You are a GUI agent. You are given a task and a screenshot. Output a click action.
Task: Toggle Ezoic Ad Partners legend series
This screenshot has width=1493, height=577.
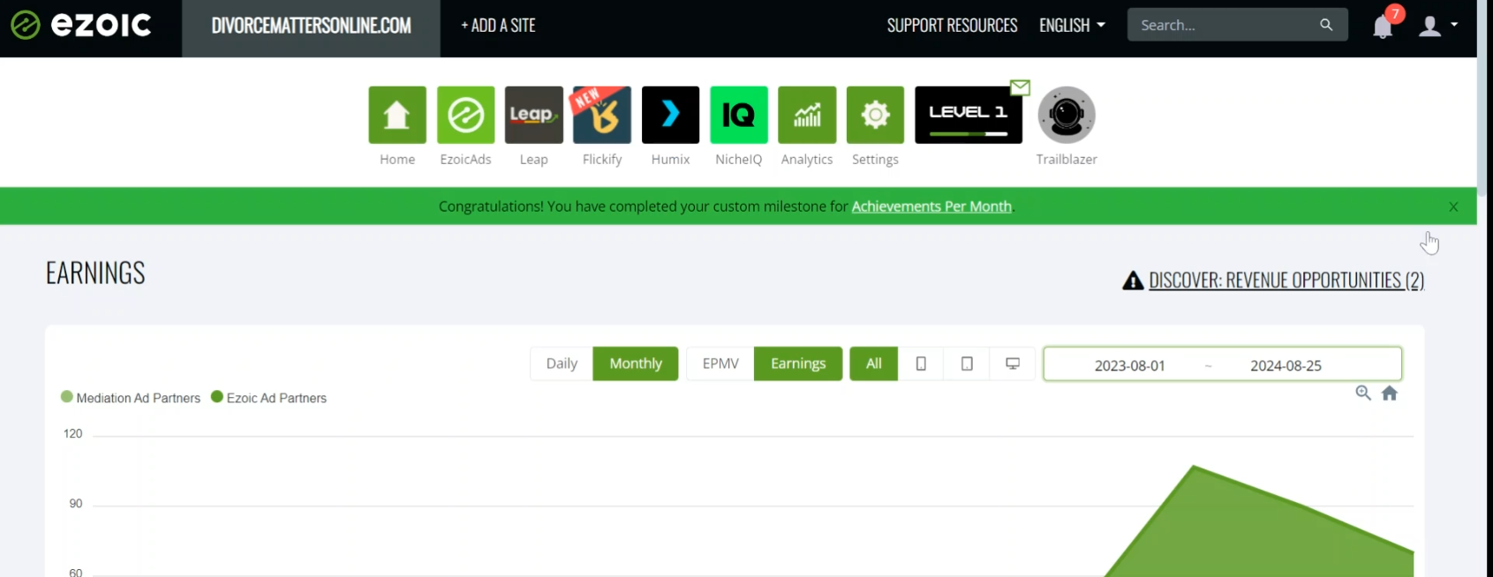coord(269,398)
